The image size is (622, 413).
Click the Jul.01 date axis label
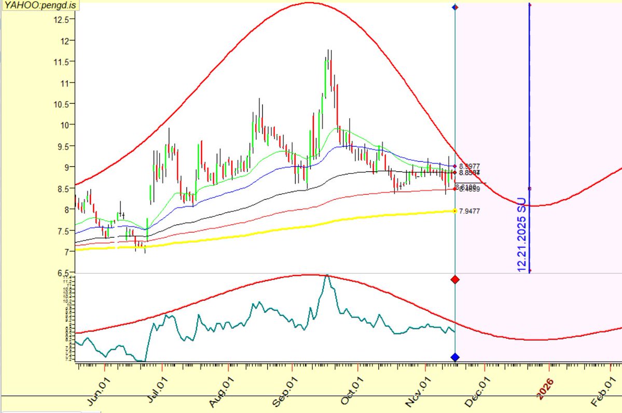[x=157, y=390]
